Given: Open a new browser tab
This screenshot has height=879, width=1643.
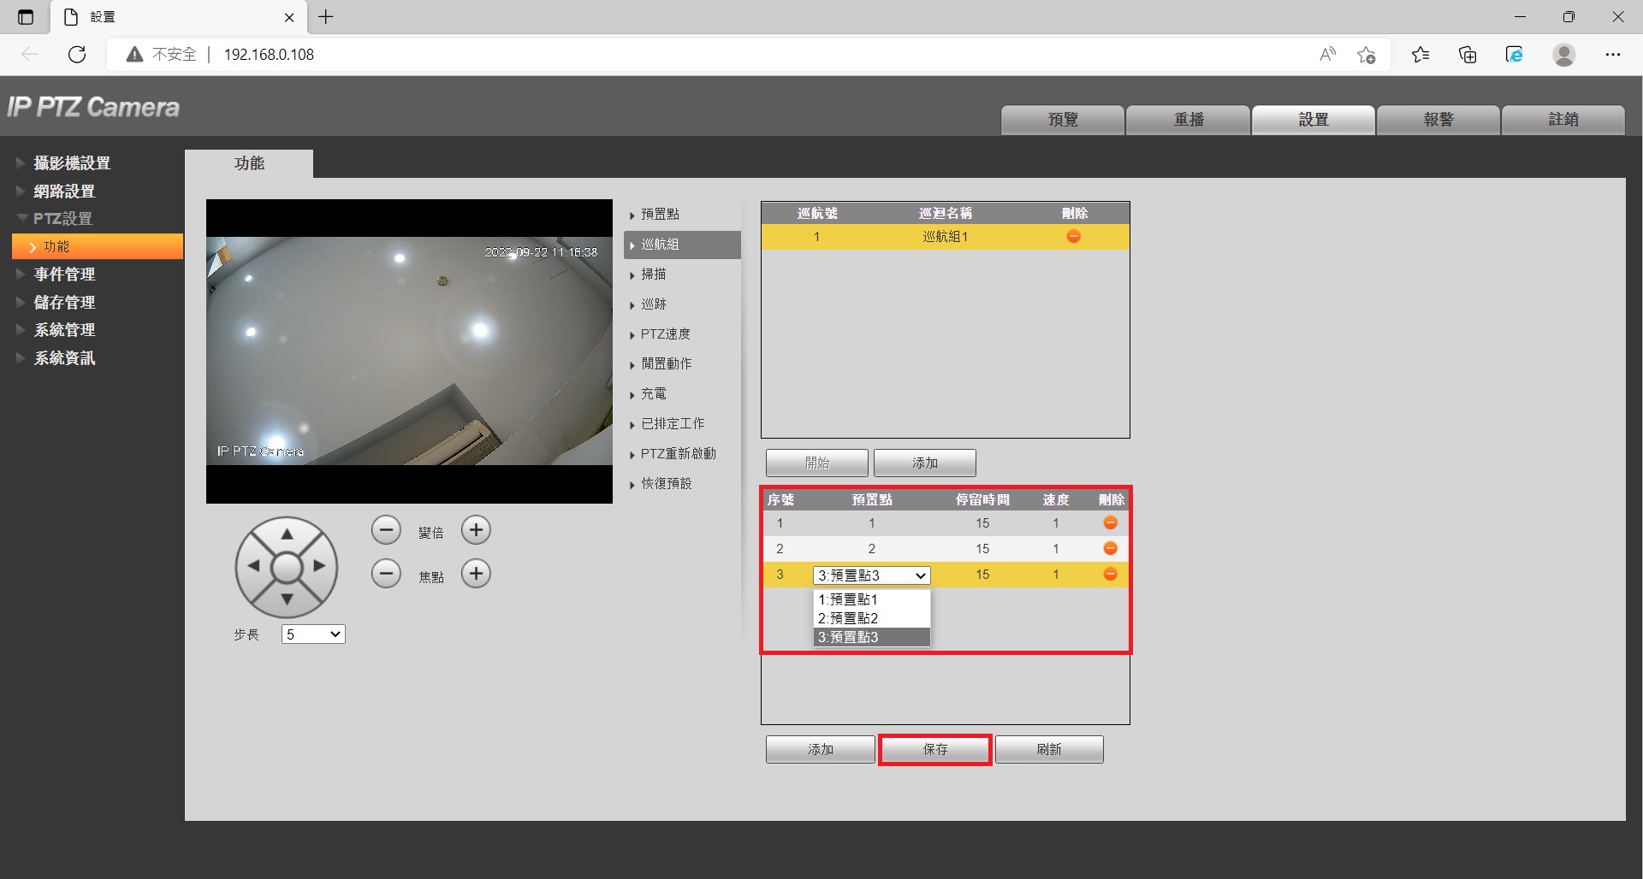Looking at the screenshot, I should 326,17.
